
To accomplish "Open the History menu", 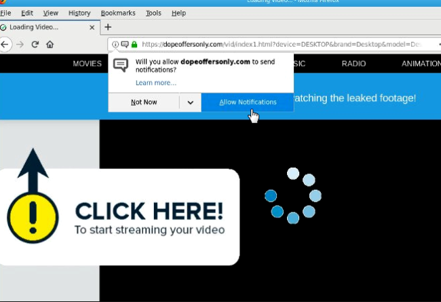I will coord(79,13).
